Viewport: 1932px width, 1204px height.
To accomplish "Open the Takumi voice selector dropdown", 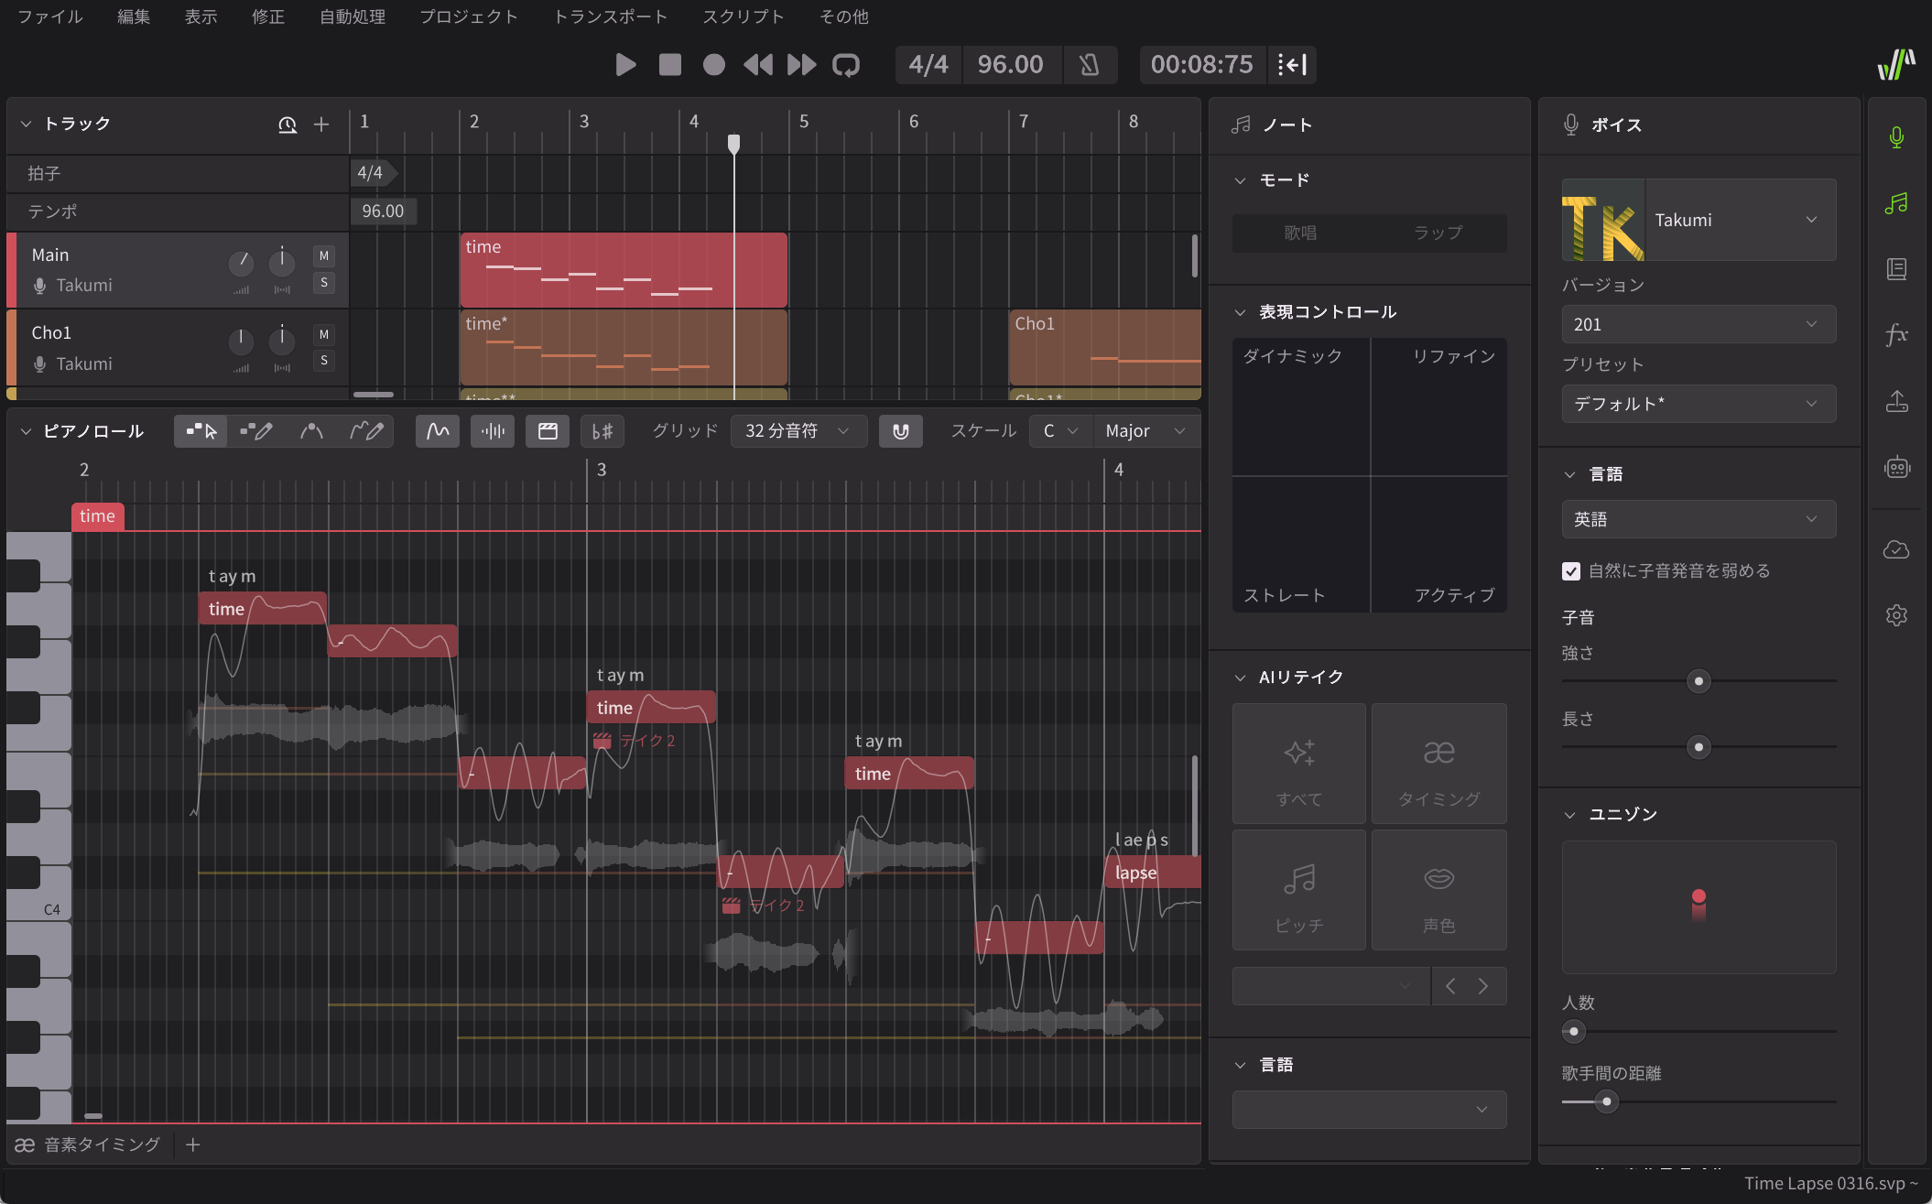I will tap(1740, 220).
